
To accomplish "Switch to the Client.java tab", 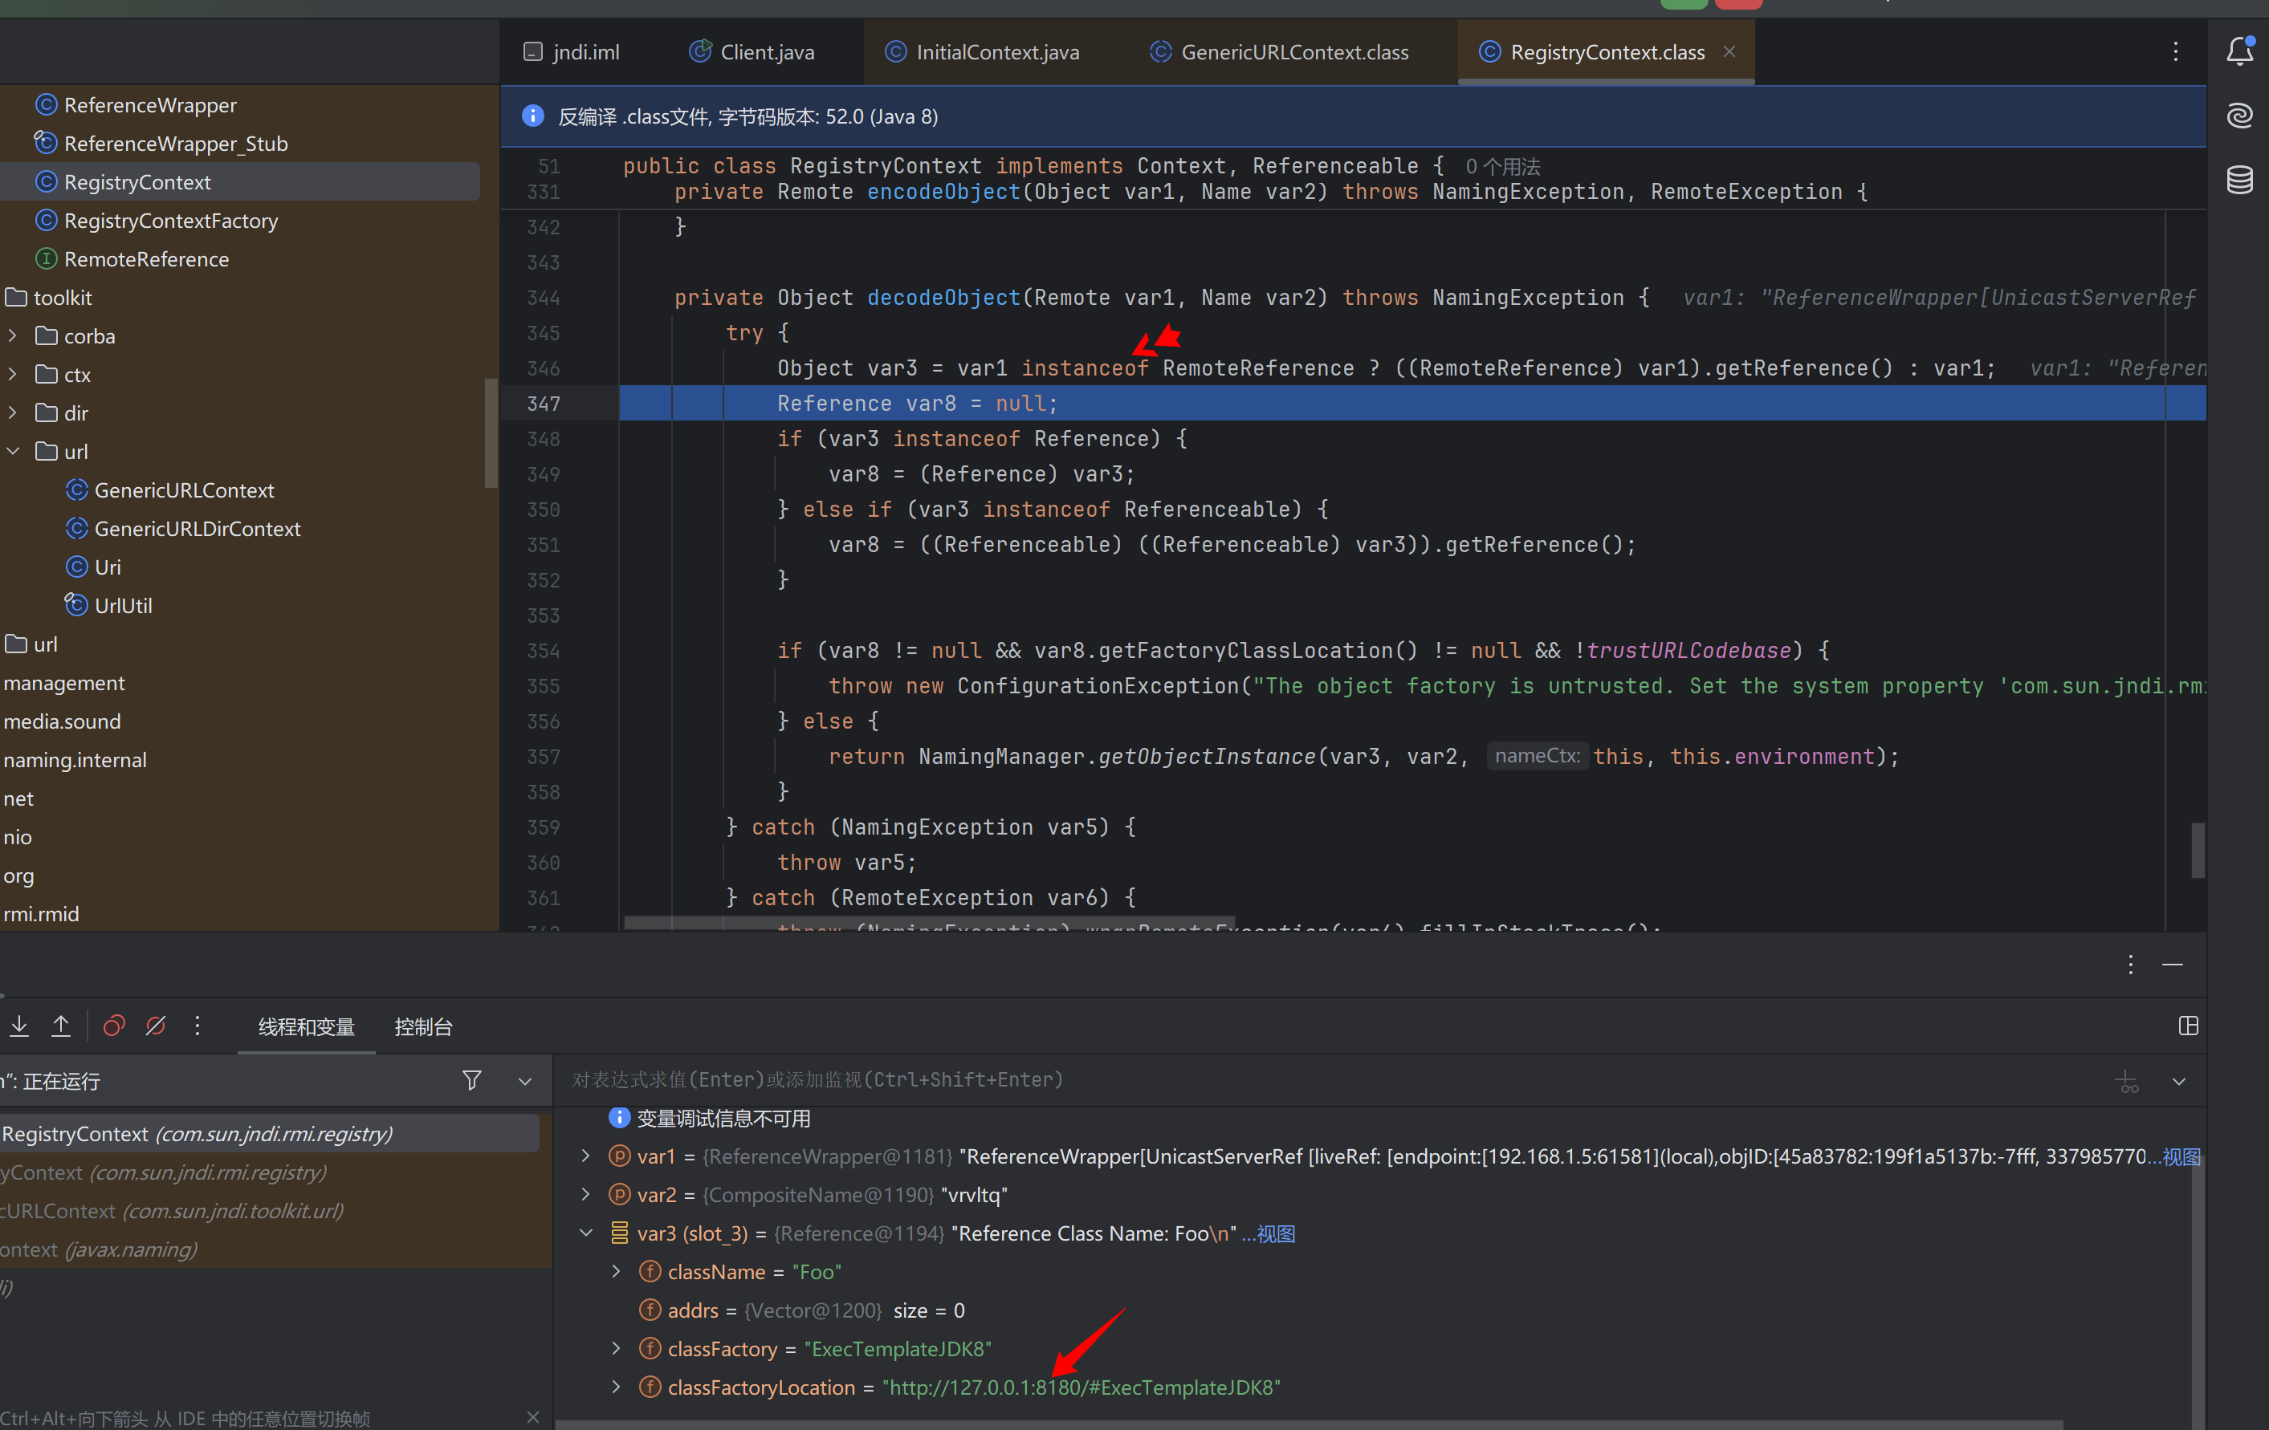I will (765, 52).
